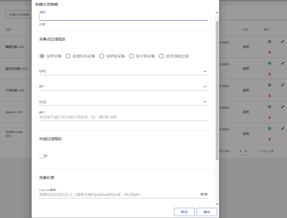Delete 子网匹配-001 using the red trash icon

[x=269, y=96]
